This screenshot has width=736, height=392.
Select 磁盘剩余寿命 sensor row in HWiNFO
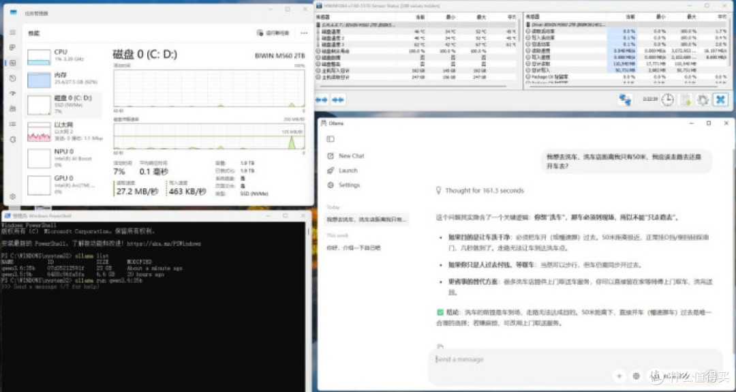click(417, 50)
